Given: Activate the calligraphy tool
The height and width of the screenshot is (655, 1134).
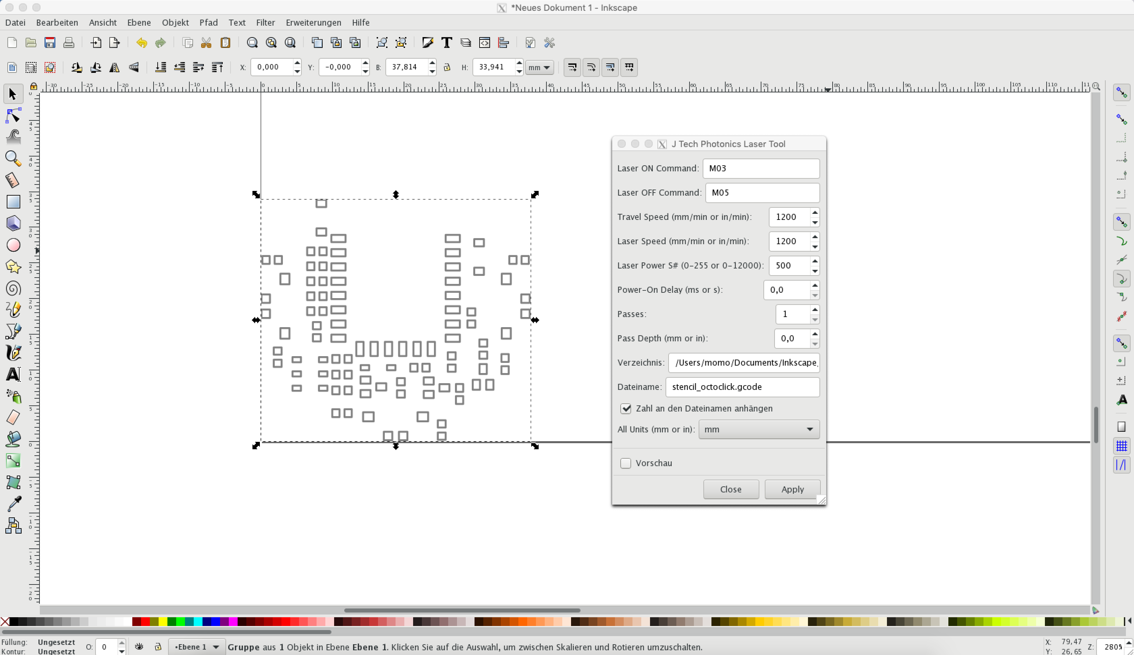Looking at the screenshot, I should (x=13, y=353).
